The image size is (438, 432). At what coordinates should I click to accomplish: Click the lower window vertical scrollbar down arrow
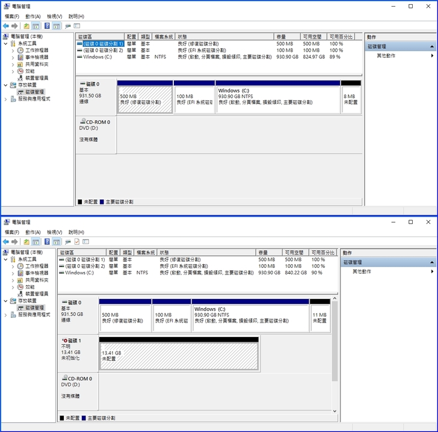coord(335,412)
